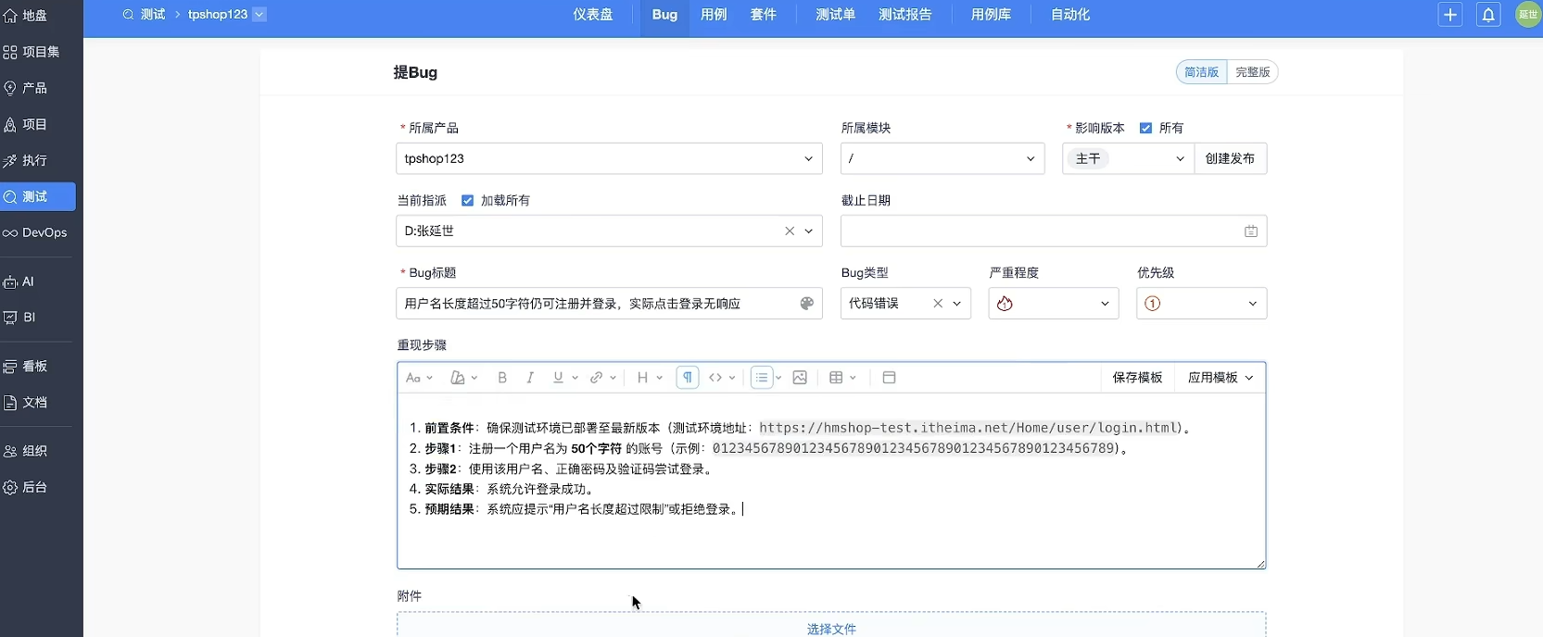The image size is (1543, 637).
Task: Open the user avatar menu
Action: 1527,15
